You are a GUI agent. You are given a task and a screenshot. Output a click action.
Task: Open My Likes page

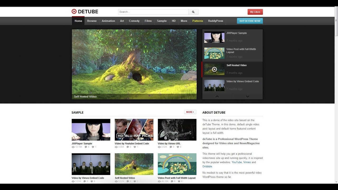[x=255, y=12]
